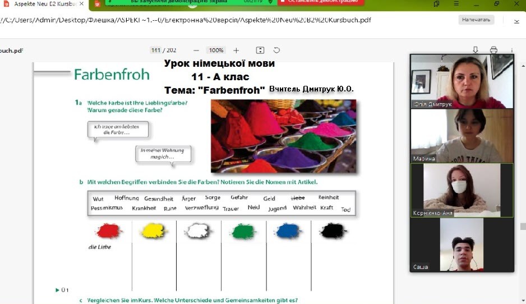Click the zoom out minus button
The width and height of the screenshot is (526, 304).
[x=196, y=50]
